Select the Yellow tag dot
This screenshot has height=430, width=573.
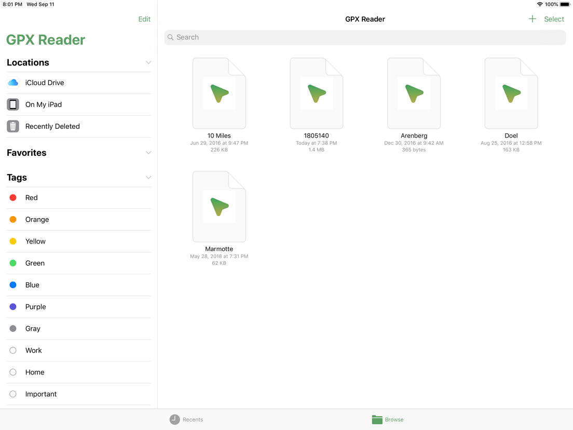tap(13, 241)
